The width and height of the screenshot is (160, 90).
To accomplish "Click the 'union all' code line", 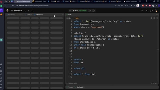I will pyautogui.click(x=79, y=68).
